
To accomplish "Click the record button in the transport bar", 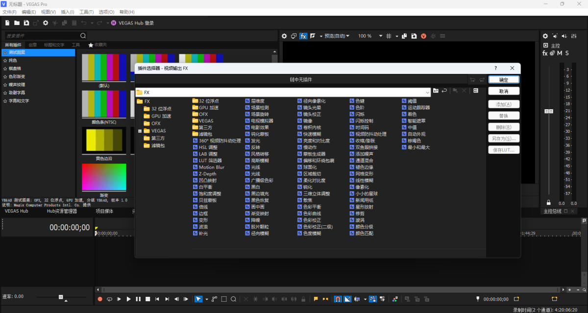I will pos(100,299).
